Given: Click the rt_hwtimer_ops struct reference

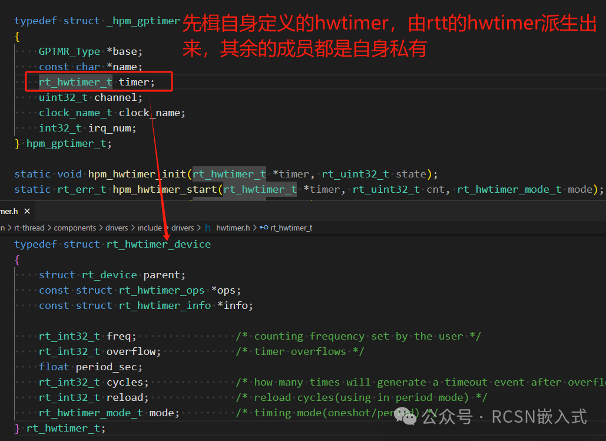Looking at the screenshot, I should (x=161, y=290).
